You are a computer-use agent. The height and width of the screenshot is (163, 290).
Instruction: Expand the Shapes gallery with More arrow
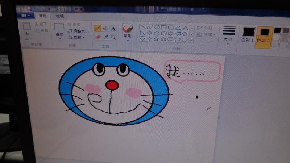tap(191, 40)
